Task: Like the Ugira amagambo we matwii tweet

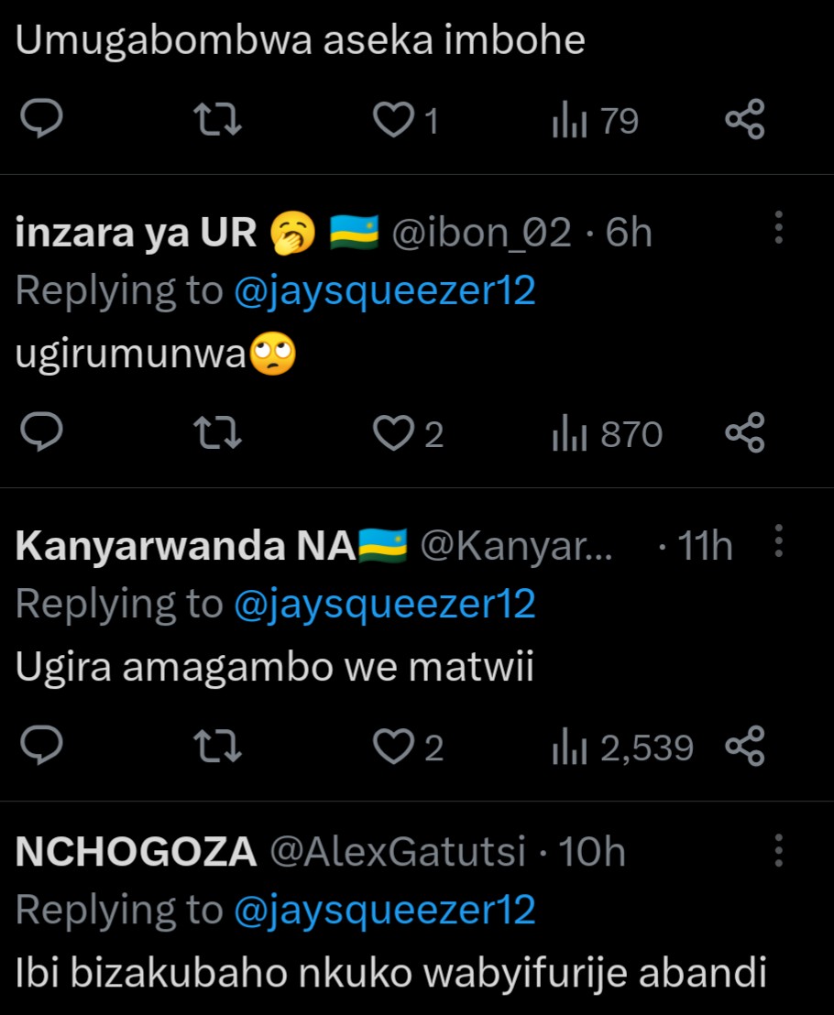Action: tap(395, 748)
